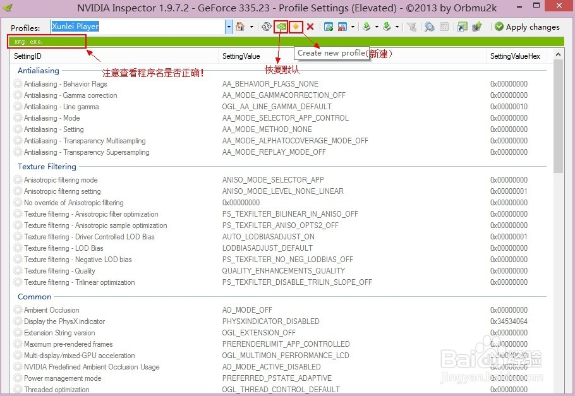Viewport: 575px width, 396px height.
Task: Create a new profile with the sun icon
Action: tap(296, 27)
